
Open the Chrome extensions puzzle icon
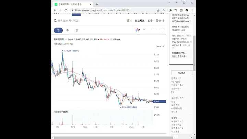tap(170, 10)
